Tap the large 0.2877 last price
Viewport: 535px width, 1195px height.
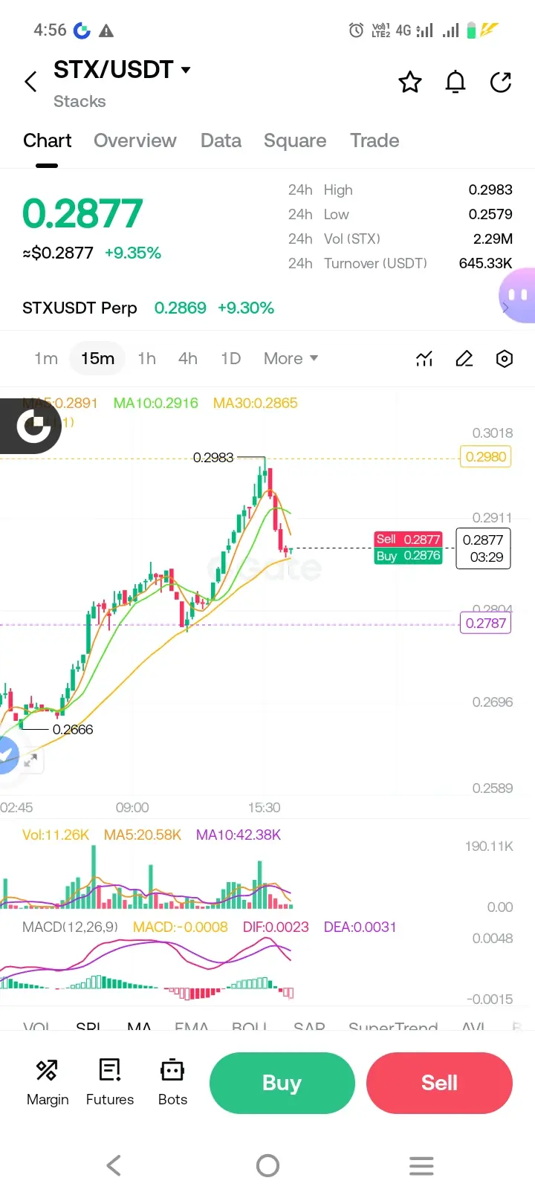pyautogui.click(x=82, y=214)
